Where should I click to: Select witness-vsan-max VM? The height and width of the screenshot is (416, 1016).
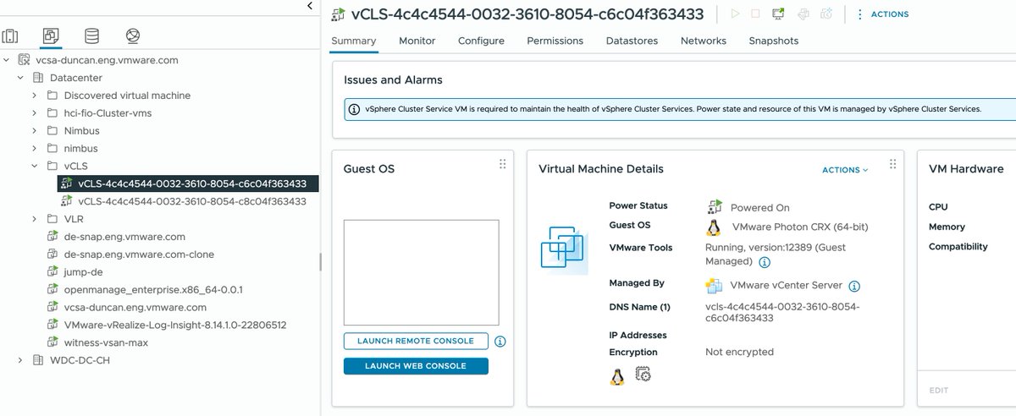[x=105, y=342]
